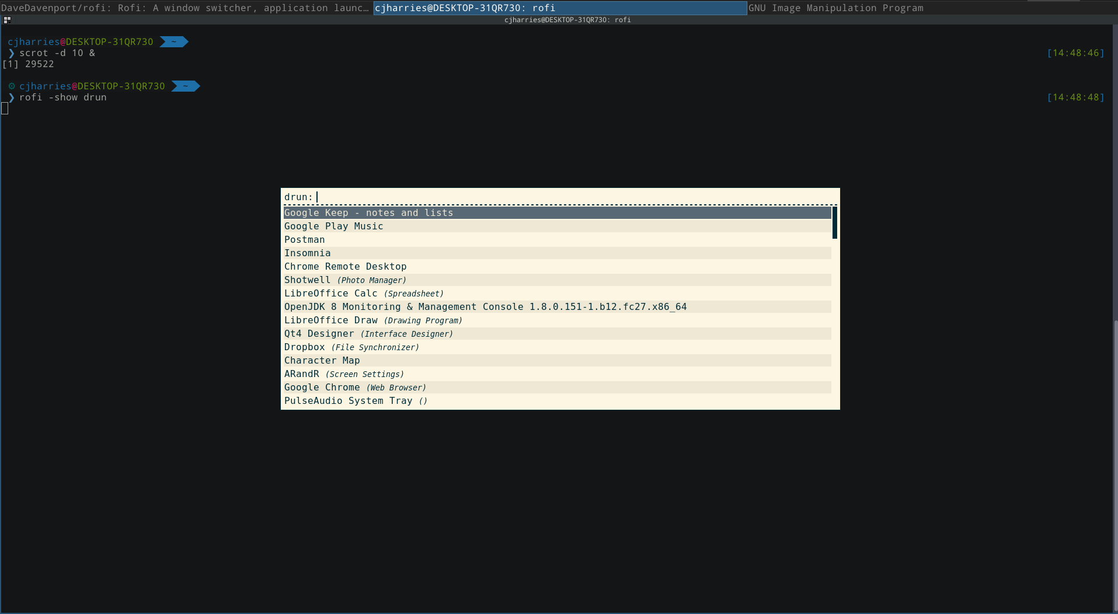Open Shotwell (Photo Manager) entry

[x=558, y=280]
